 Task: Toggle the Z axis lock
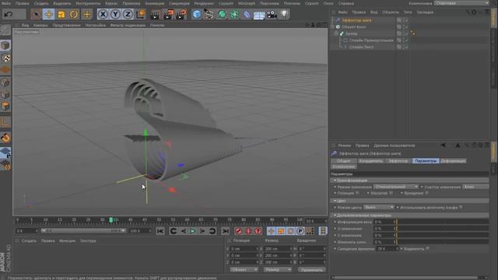tap(128, 14)
